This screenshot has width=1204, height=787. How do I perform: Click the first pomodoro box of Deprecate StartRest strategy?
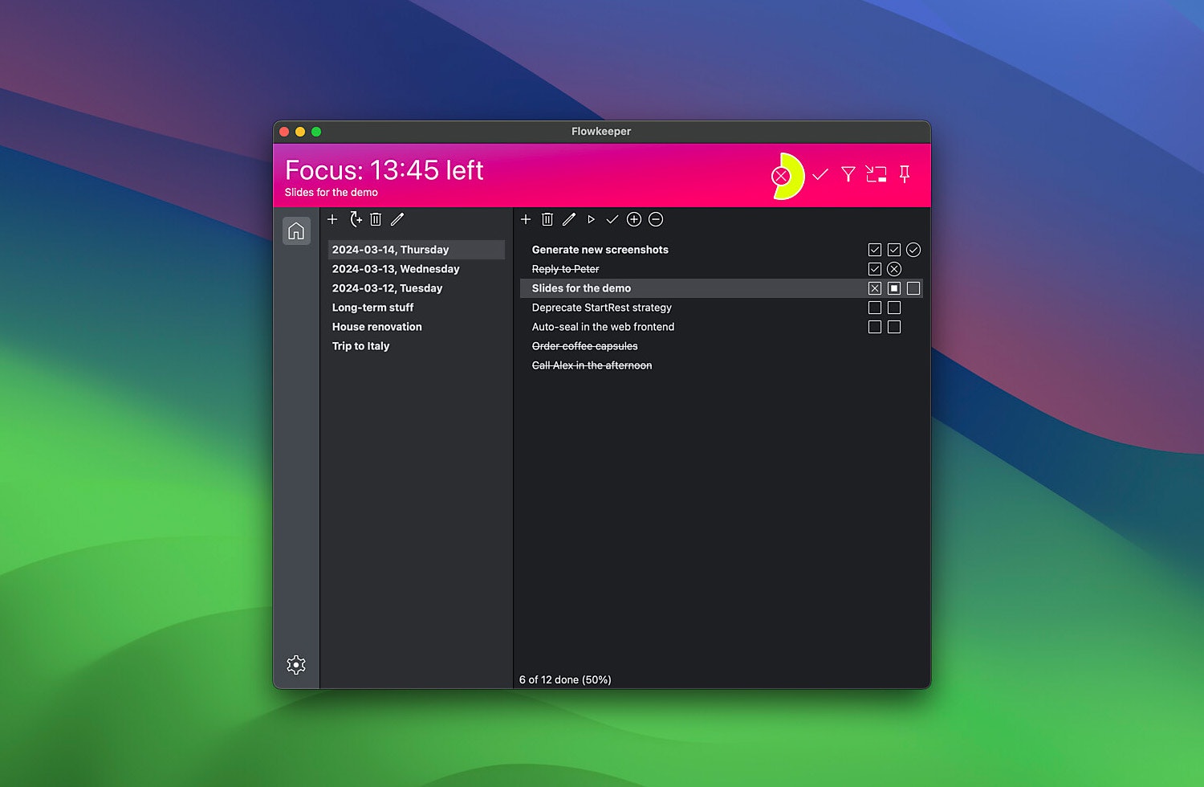click(875, 308)
